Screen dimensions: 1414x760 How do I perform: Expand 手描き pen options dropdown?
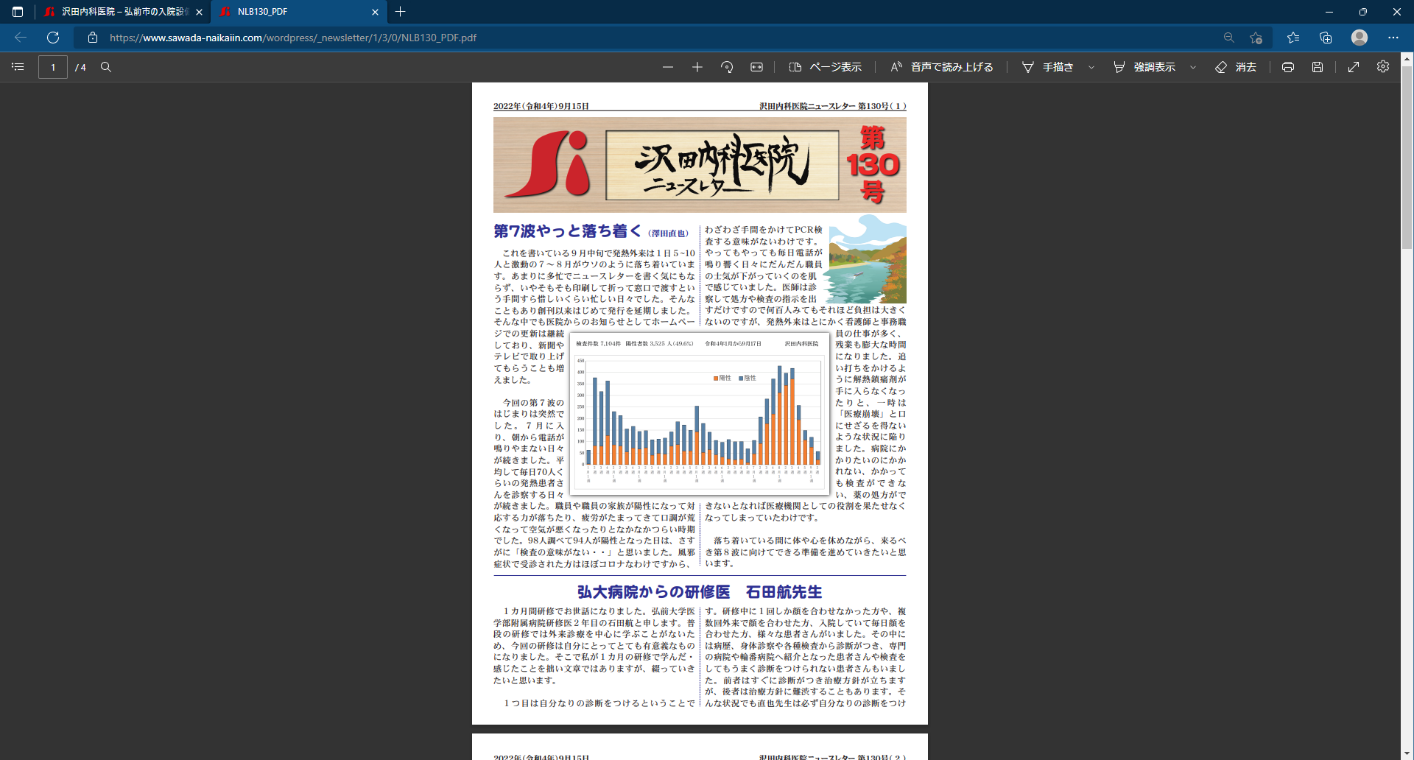point(1091,67)
